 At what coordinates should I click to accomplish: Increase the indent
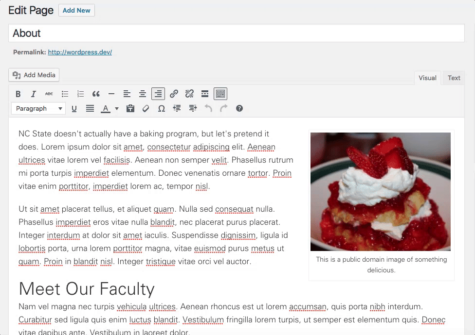coord(193,108)
